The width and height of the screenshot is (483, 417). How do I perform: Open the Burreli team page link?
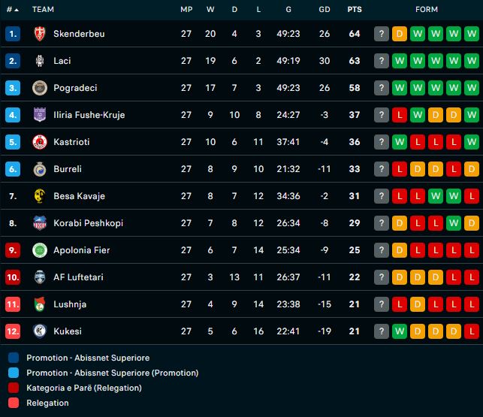(66, 169)
